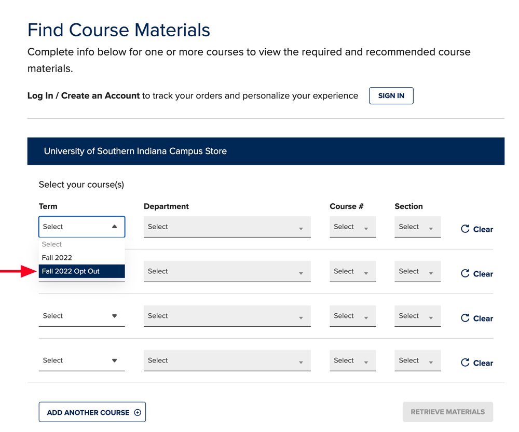
Task: Clear the fourth course row
Action: point(476,363)
